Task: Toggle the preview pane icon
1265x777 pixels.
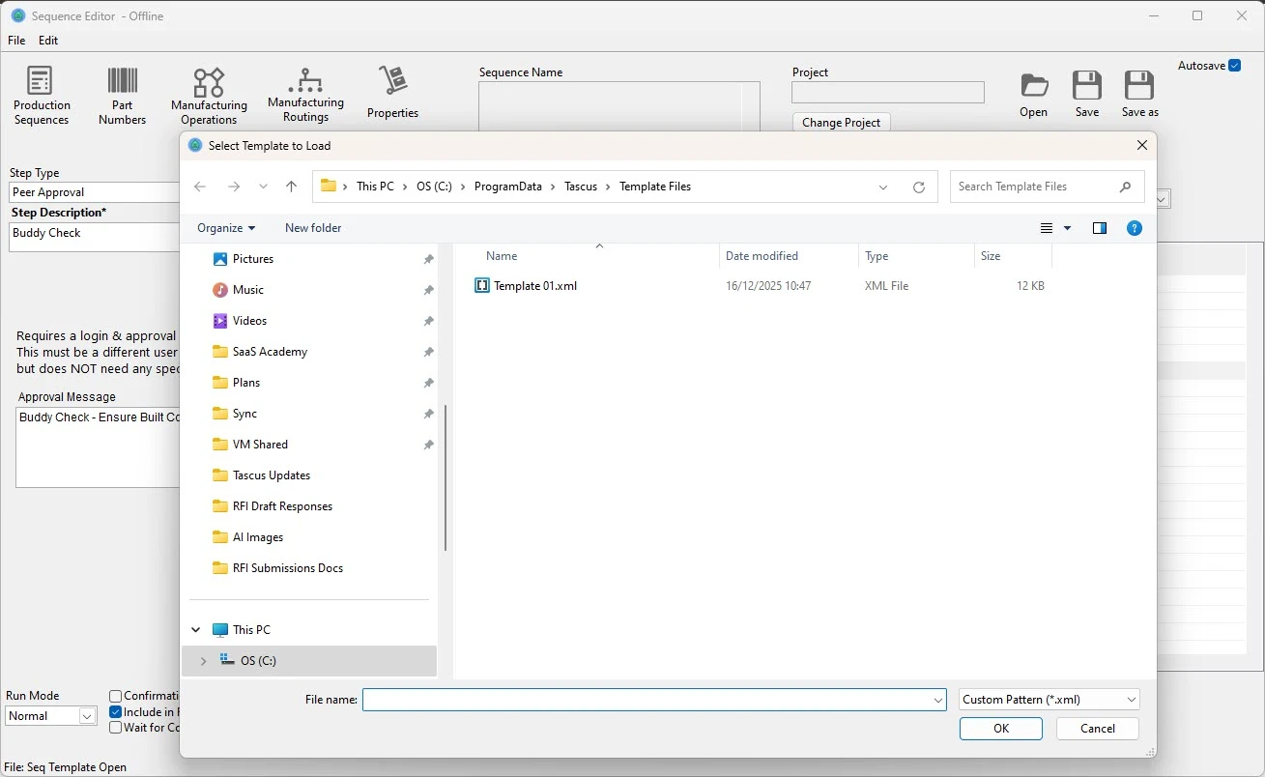Action: coord(1099,228)
